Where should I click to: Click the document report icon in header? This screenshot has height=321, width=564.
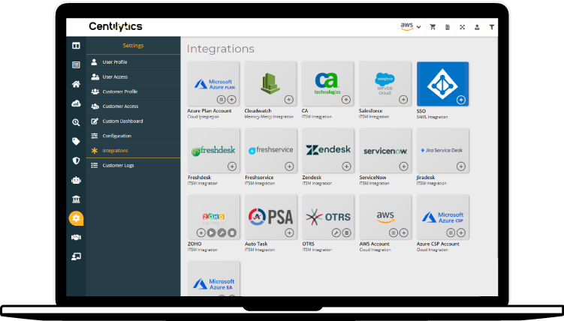click(x=448, y=27)
